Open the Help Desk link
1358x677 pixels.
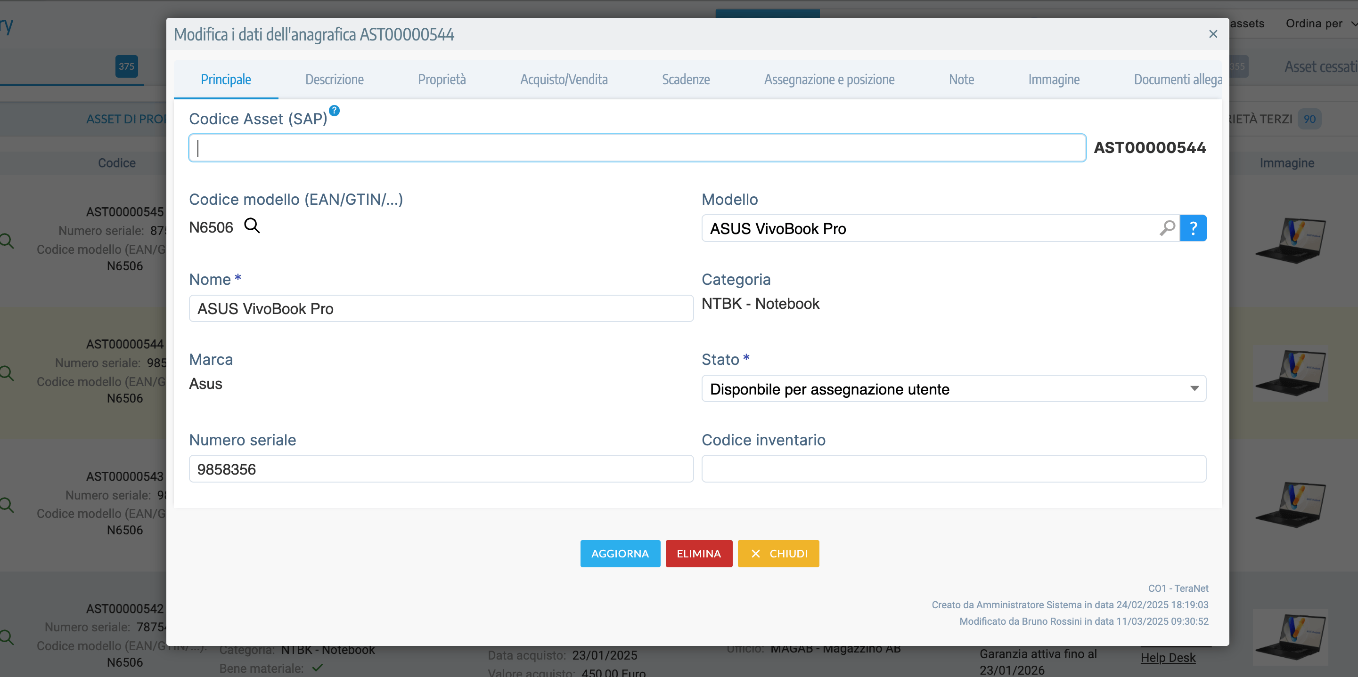(x=1168, y=658)
